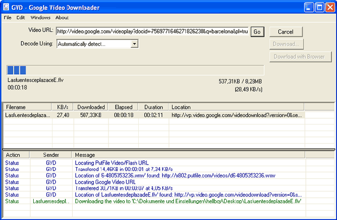Click the 537,31KB / 8,23MB size label

[x=240, y=82]
